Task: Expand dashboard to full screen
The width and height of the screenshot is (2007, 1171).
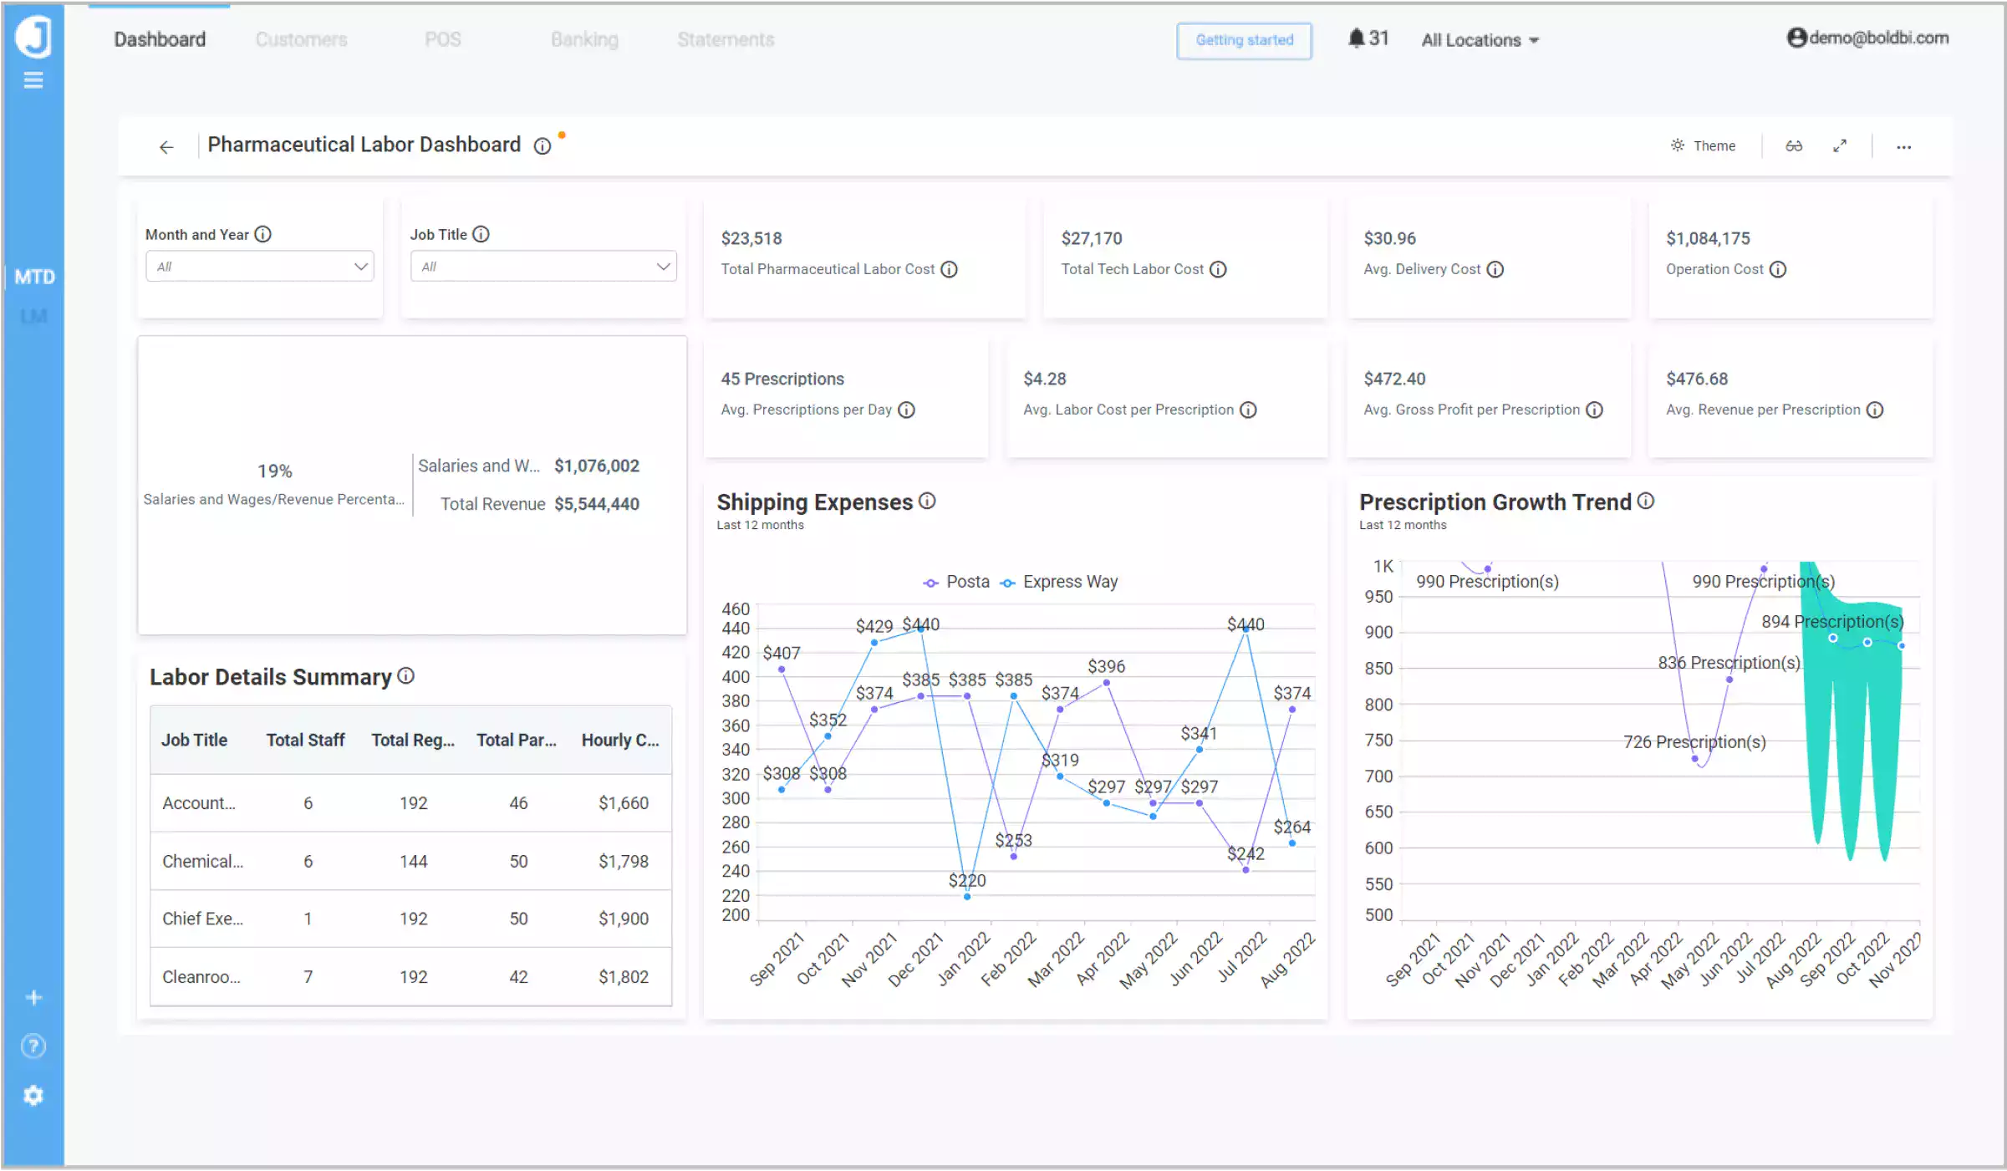Action: (x=1840, y=145)
